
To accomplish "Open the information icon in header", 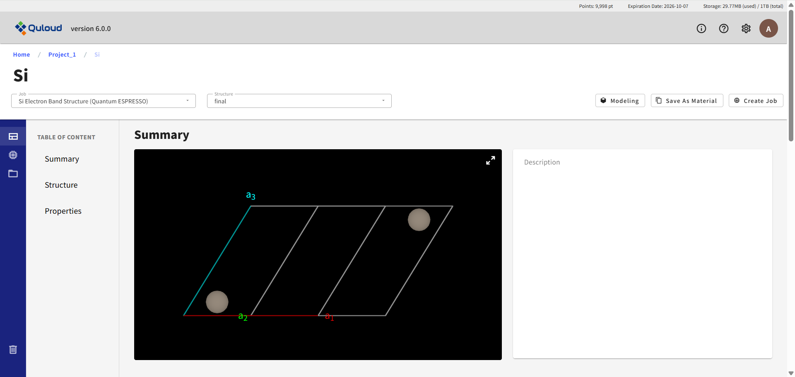I will (x=701, y=29).
